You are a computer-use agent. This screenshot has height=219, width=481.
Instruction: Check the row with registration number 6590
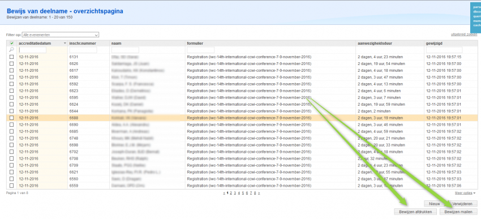[12, 77]
